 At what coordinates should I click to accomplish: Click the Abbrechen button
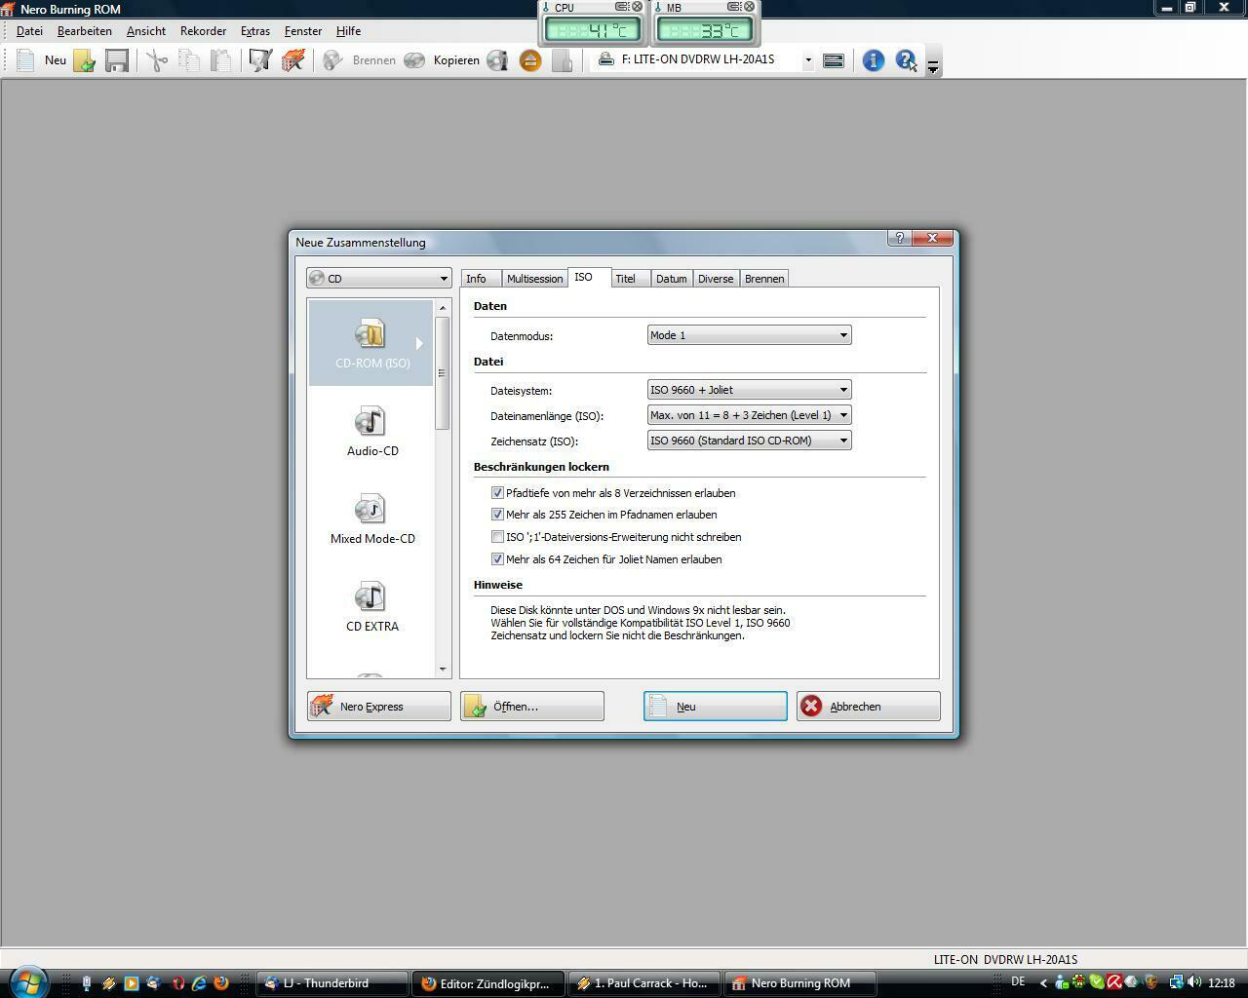click(x=869, y=707)
